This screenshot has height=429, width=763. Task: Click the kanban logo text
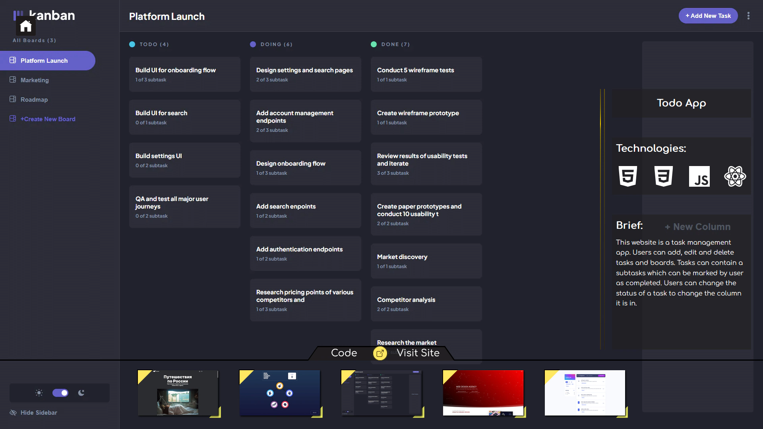click(x=52, y=15)
